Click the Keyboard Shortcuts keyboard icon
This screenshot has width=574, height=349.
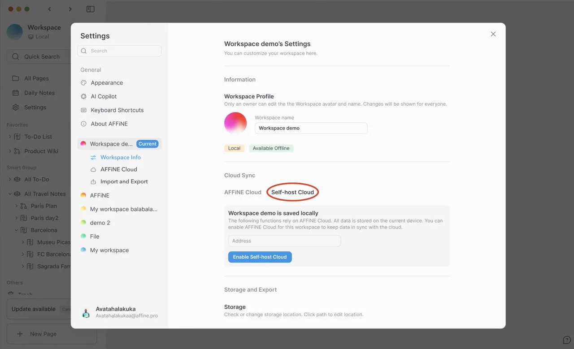(83, 110)
